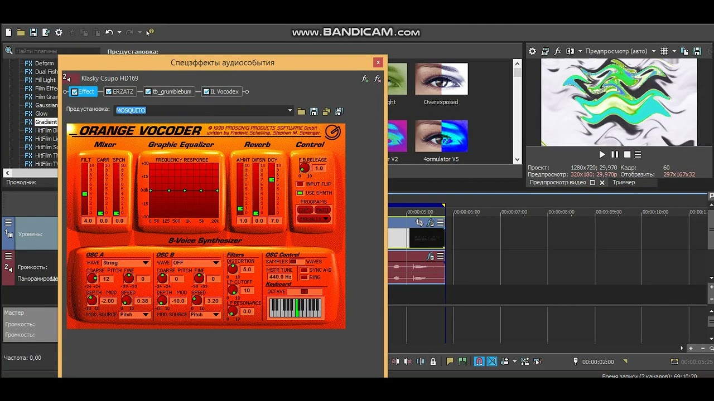Show the overlay grid icon in the preview
The height and width of the screenshot is (401, 714).
(x=664, y=51)
